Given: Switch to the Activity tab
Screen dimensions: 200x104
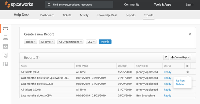Looking at the screenshot, I should tap(84, 15).
